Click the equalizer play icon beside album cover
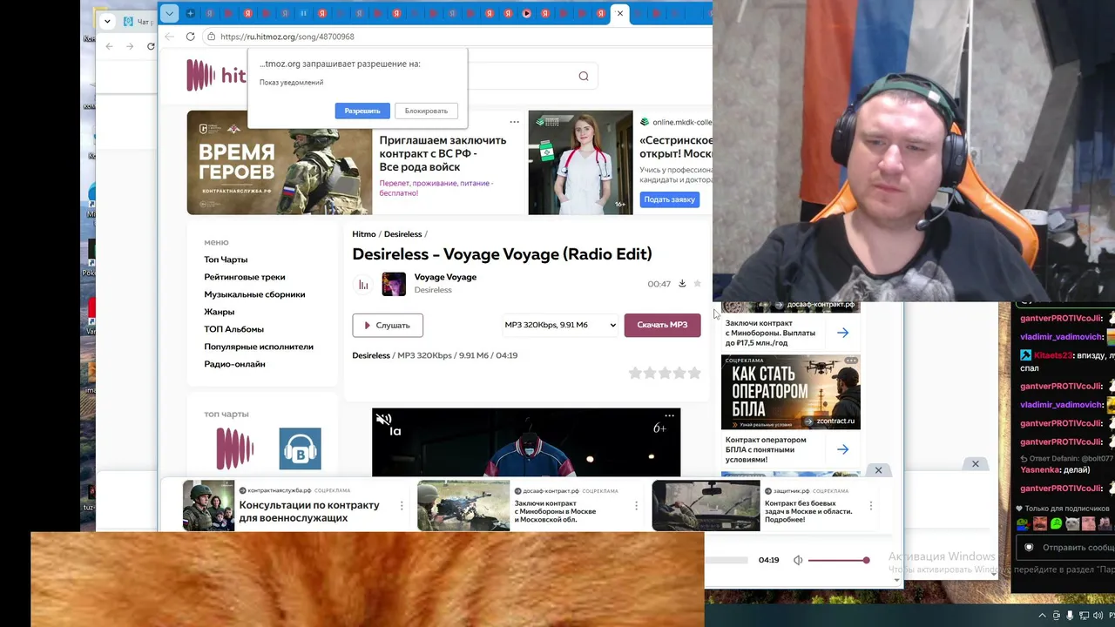 tap(363, 285)
